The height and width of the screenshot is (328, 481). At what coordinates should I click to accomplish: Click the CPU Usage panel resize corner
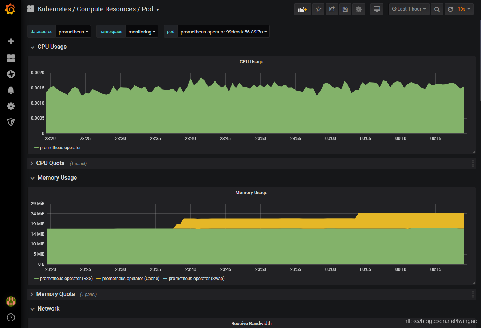[474, 152]
